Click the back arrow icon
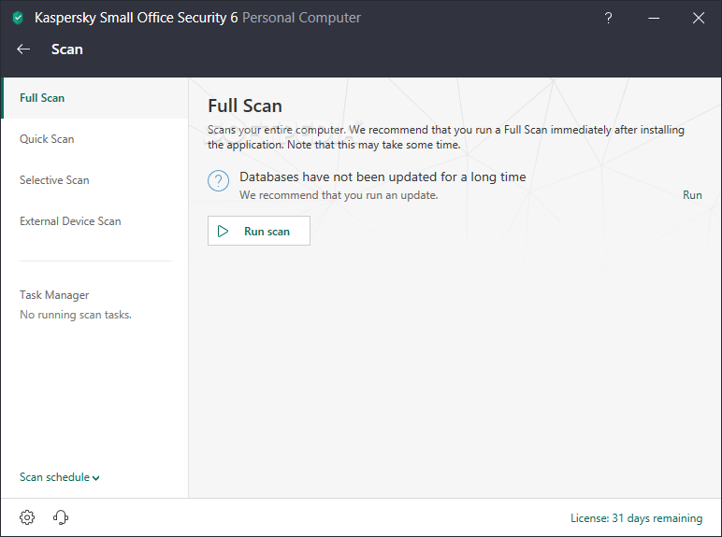The image size is (722, 537). click(x=23, y=49)
